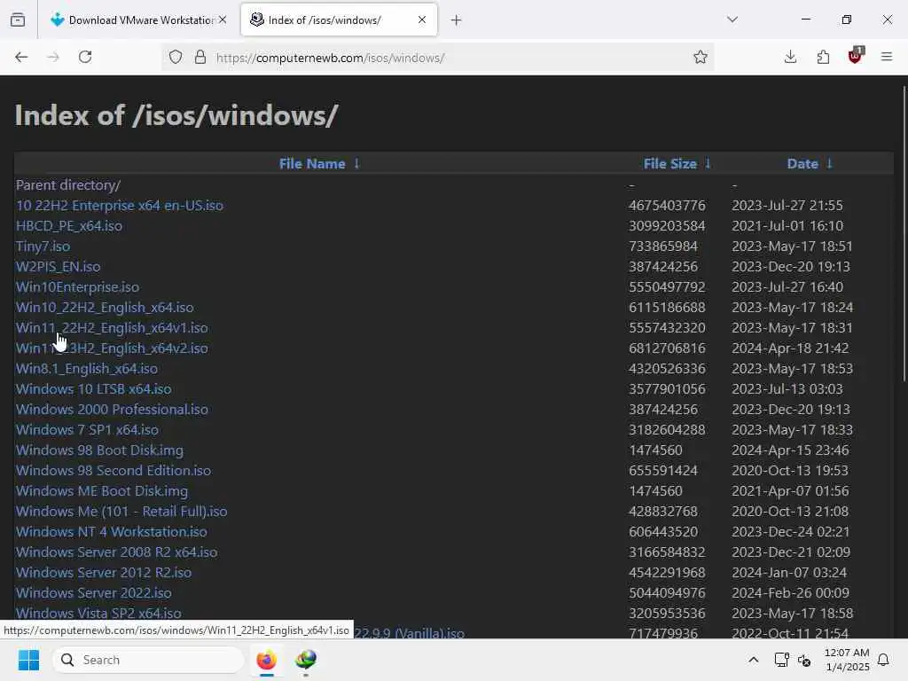
Task: Download Win11_22H2_English_x64v1.iso
Action: click(112, 328)
